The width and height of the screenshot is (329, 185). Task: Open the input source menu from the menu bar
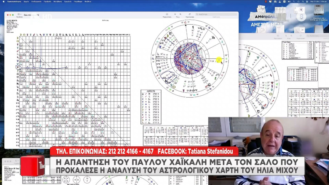284,1
